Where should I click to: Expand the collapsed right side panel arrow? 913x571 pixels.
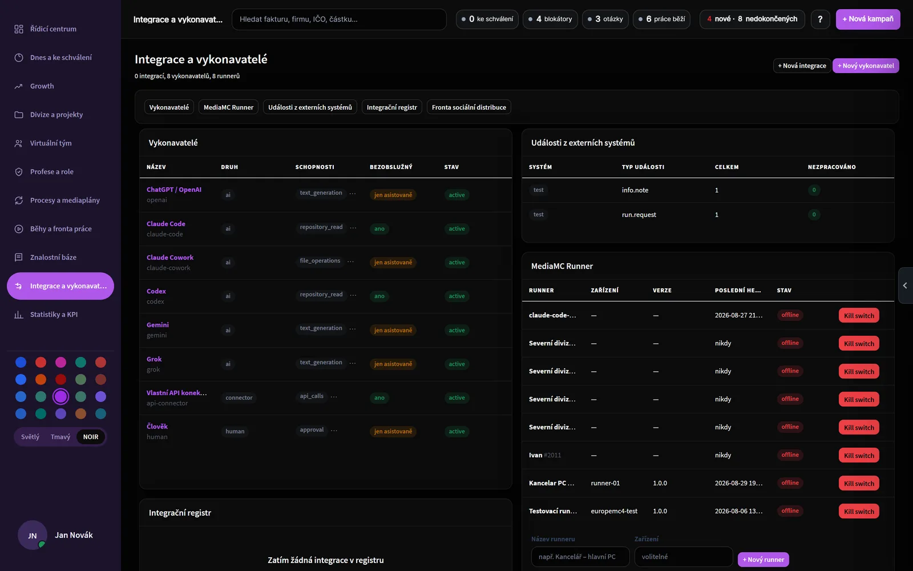coord(905,285)
